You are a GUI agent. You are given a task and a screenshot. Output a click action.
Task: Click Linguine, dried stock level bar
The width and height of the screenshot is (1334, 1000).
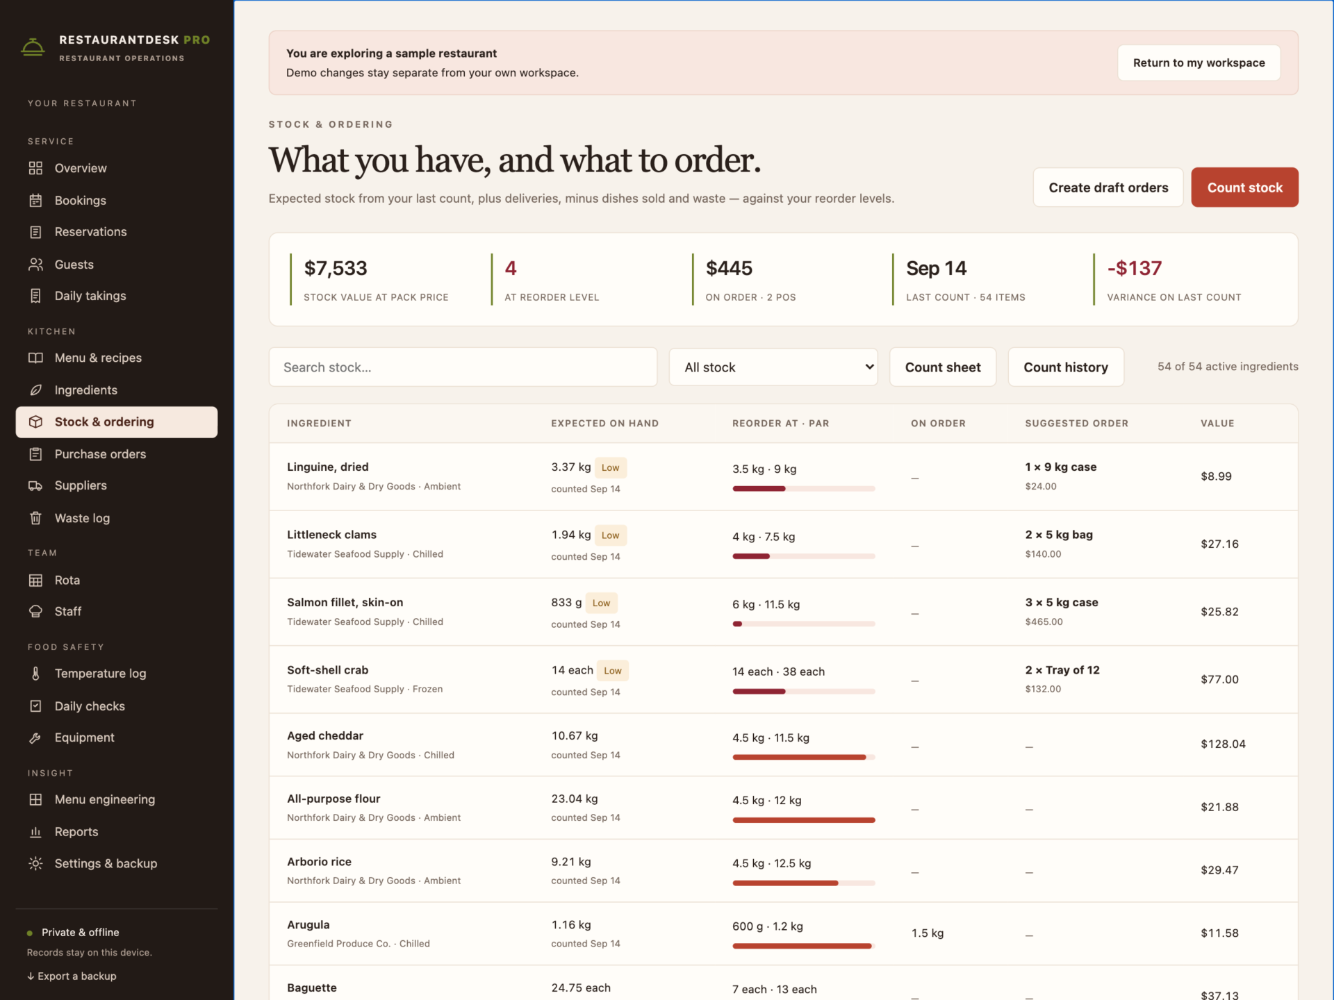(x=803, y=489)
